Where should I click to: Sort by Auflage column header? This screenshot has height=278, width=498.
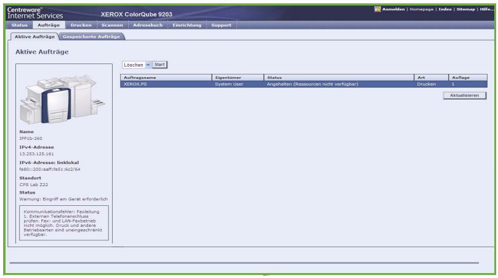[x=468, y=77]
